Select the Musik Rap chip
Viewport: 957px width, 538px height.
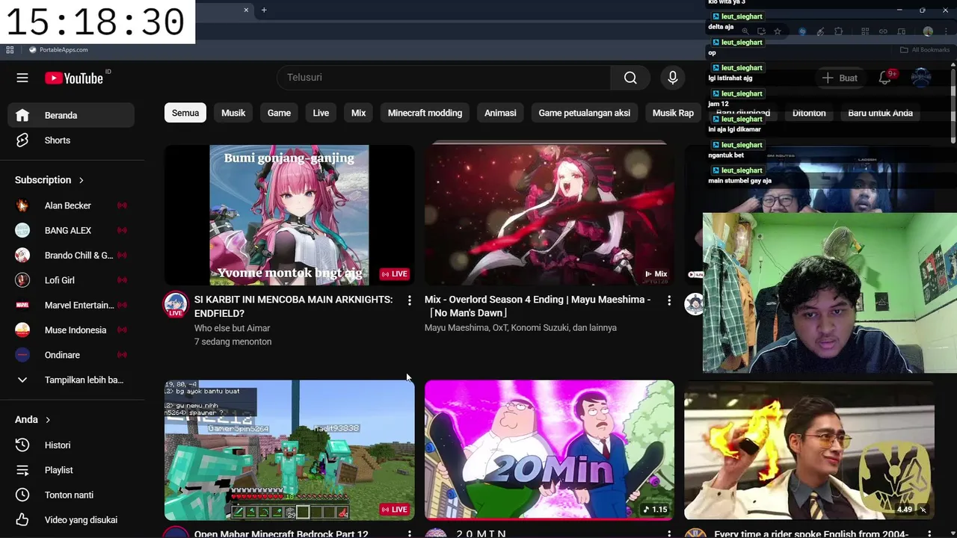[x=673, y=113]
